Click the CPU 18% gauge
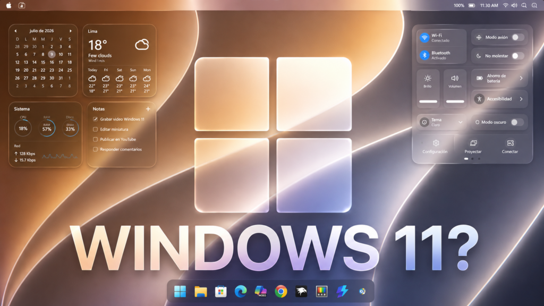The width and height of the screenshot is (544, 306). tap(23, 128)
